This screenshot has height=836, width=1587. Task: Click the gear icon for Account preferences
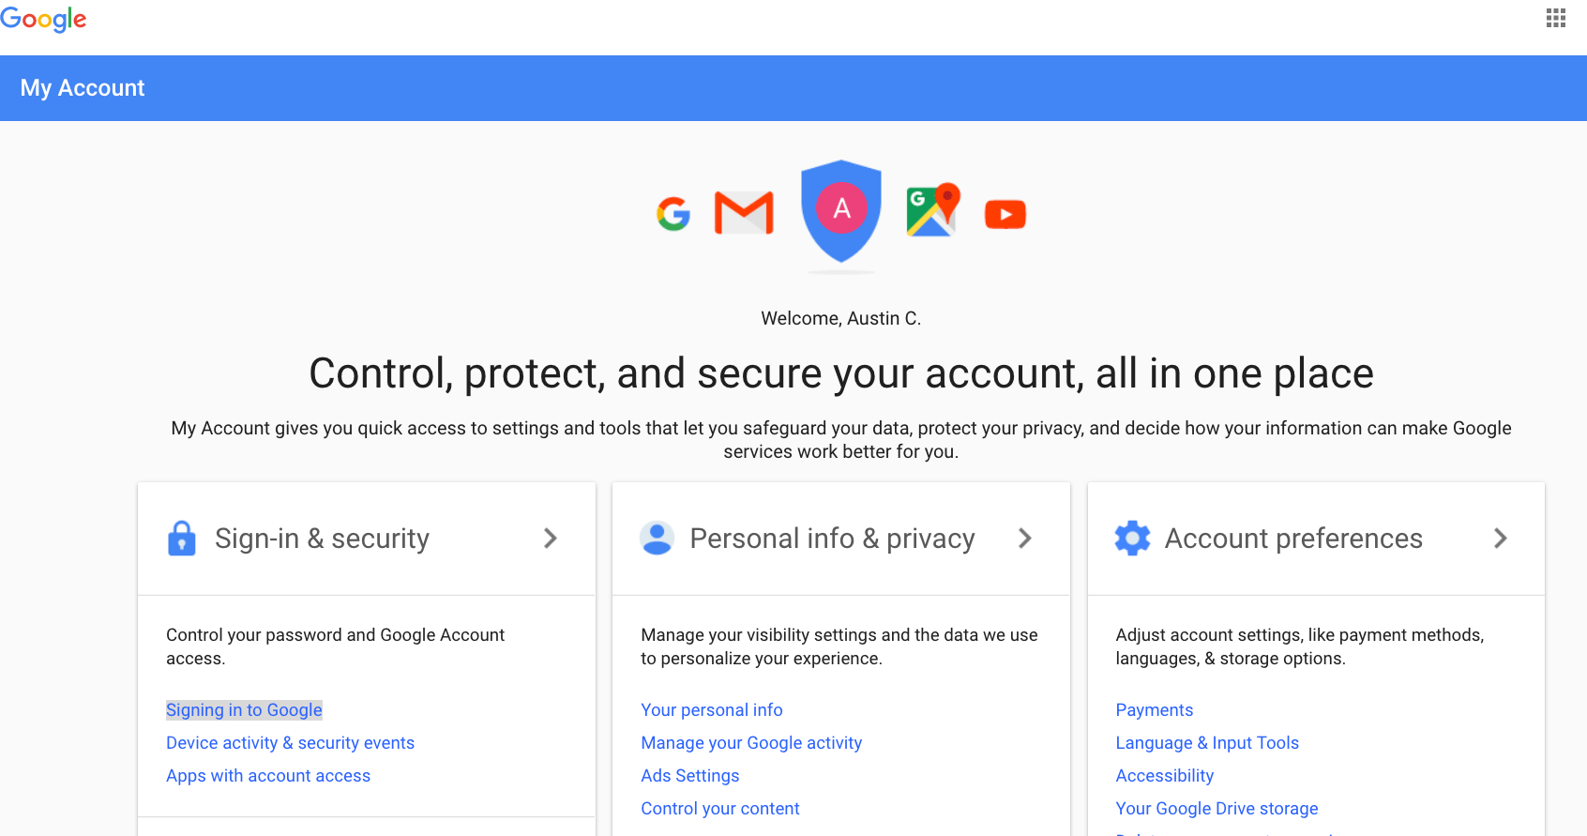(1132, 538)
